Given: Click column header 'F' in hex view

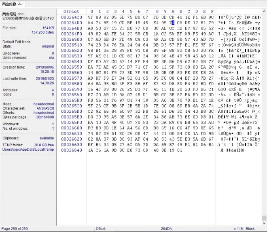Looking at the screenshot, I should (212, 11).
